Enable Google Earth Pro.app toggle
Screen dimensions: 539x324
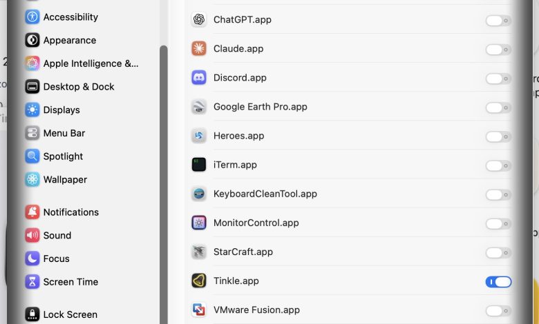point(498,108)
